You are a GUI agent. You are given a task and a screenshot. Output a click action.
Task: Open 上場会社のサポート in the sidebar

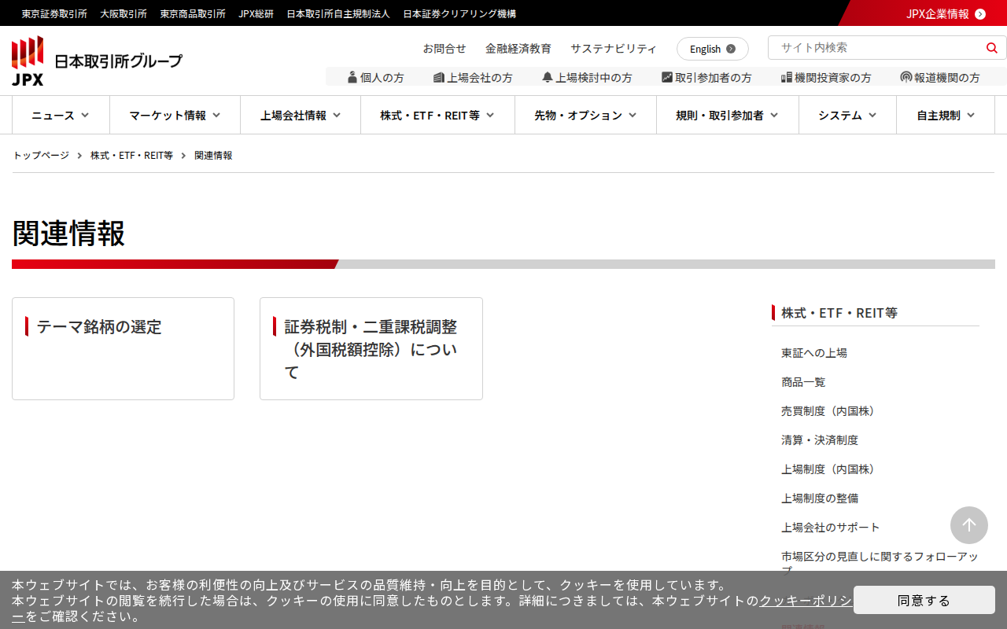click(831, 528)
